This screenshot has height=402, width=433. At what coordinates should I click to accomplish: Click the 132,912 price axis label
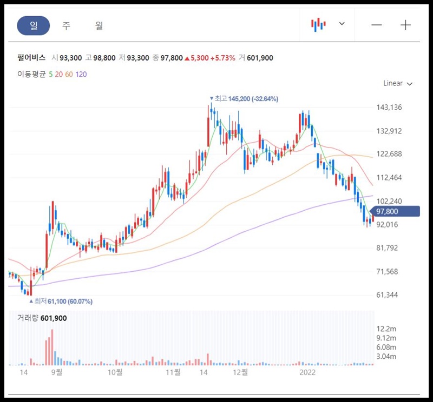point(389,131)
